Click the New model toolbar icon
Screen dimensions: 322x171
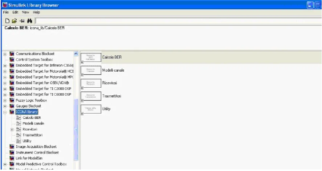click(x=7, y=21)
